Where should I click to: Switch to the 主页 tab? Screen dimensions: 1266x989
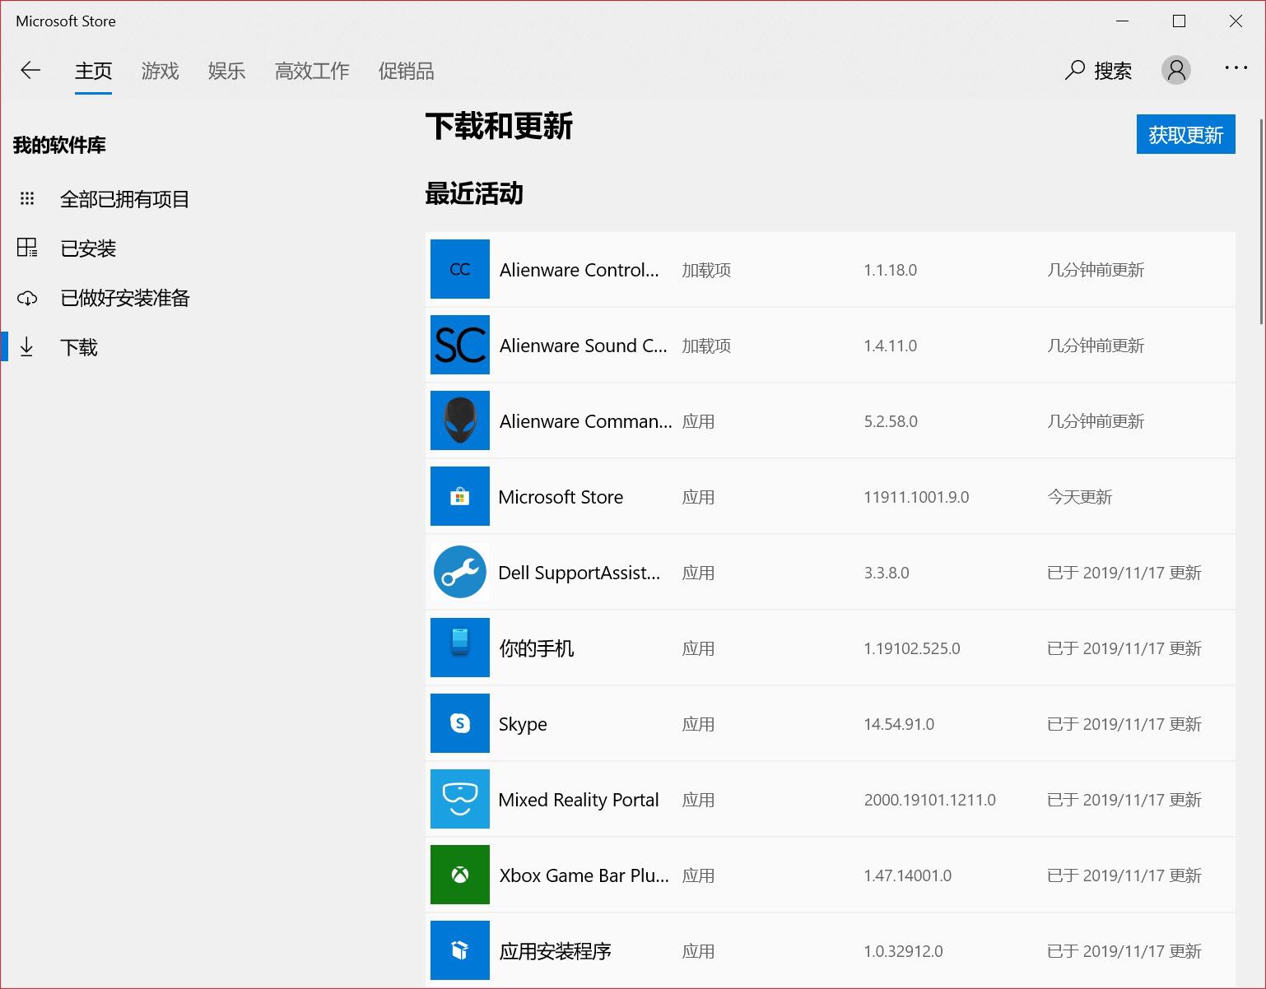pos(93,71)
